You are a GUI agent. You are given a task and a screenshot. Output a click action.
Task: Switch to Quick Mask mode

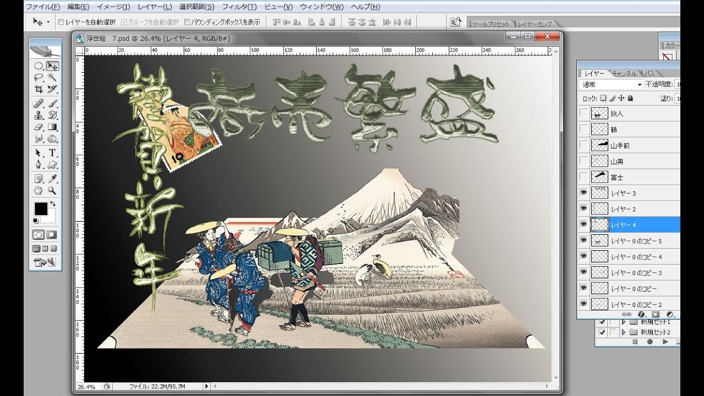click(x=52, y=234)
